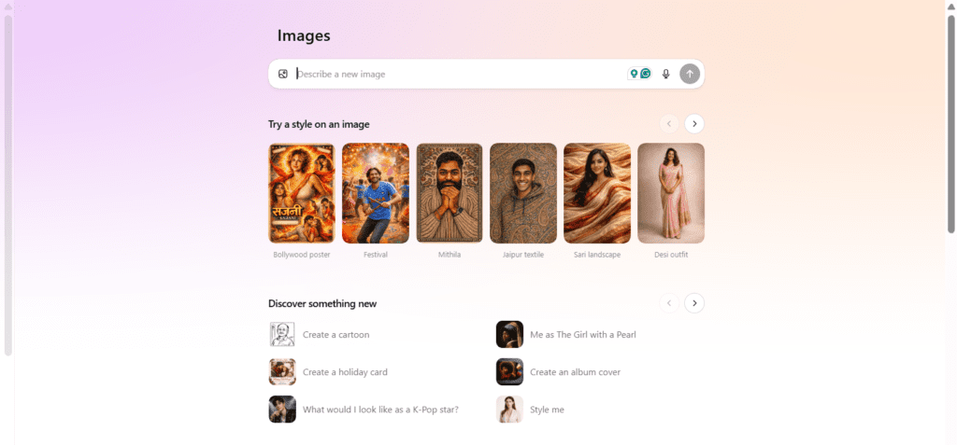The width and height of the screenshot is (957, 445).
Task: Click the cartoon sketch icon
Action: 282,334
